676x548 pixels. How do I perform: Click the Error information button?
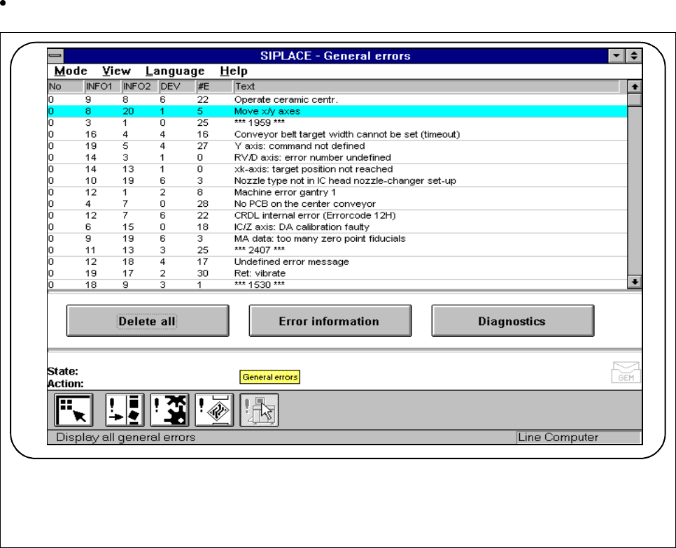pos(330,321)
